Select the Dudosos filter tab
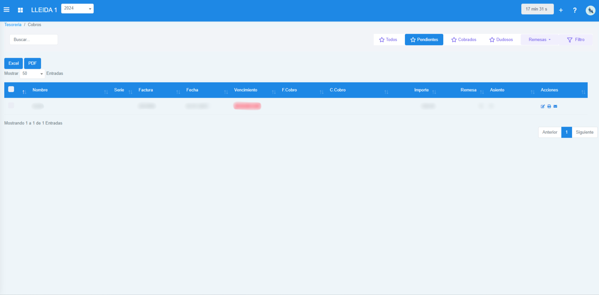 (x=501, y=40)
